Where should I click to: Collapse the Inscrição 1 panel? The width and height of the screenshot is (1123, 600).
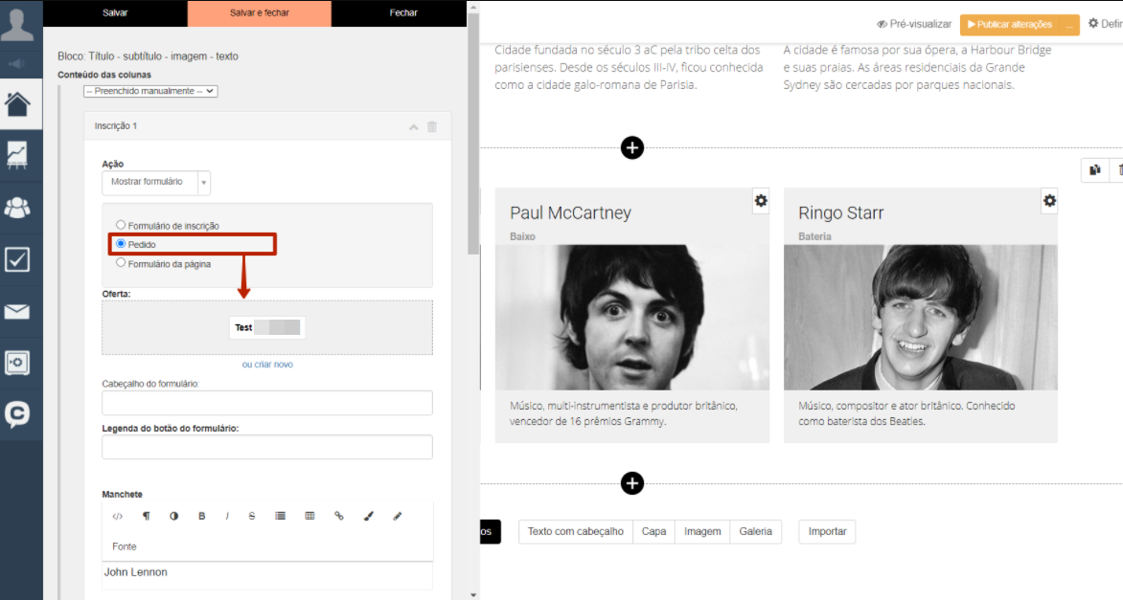[x=413, y=126]
